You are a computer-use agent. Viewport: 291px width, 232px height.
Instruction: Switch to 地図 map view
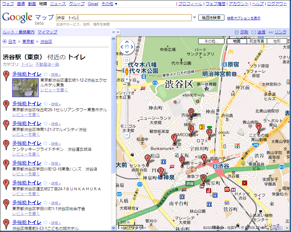(x=237, y=41)
